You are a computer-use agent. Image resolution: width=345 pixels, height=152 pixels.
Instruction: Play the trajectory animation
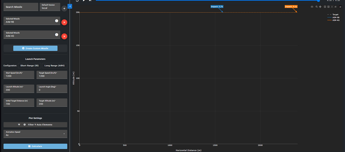(x=83, y=1)
